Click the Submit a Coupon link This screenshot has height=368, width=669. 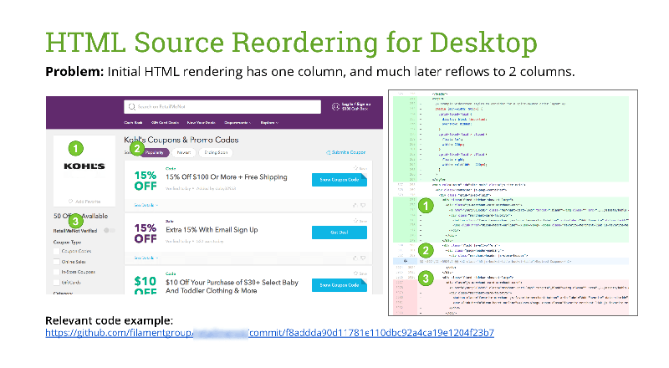(x=346, y=152)
